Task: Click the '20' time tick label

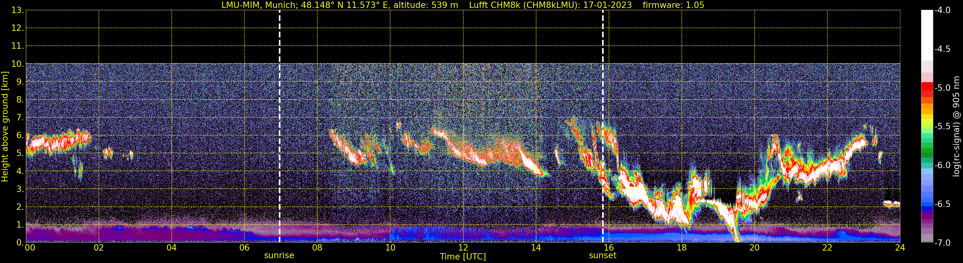Action: tap(754, 248)
